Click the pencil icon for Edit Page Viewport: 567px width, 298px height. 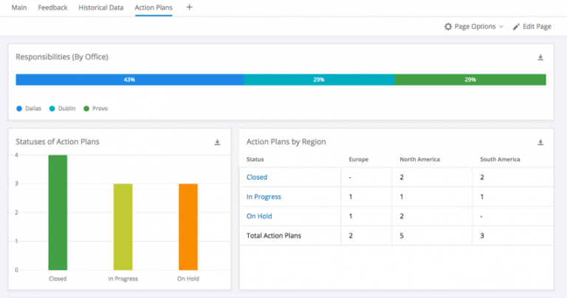[x=517, y=27]
